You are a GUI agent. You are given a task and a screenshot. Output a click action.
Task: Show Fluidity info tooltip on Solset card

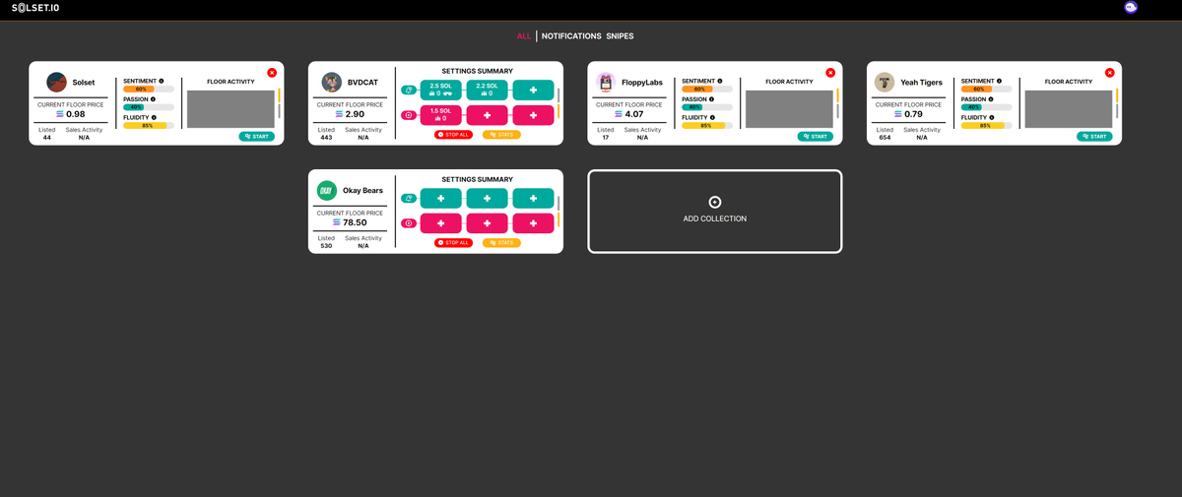(154, 117)
